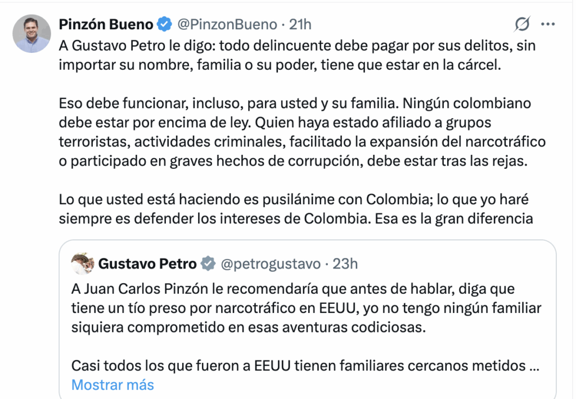This screenshot has width=576, height=399.
Task: Open the Gustavo Petro display name
Action: 147,263
